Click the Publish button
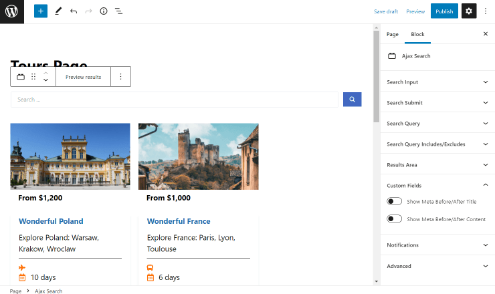The image size is (495, 294). point(444,11)
